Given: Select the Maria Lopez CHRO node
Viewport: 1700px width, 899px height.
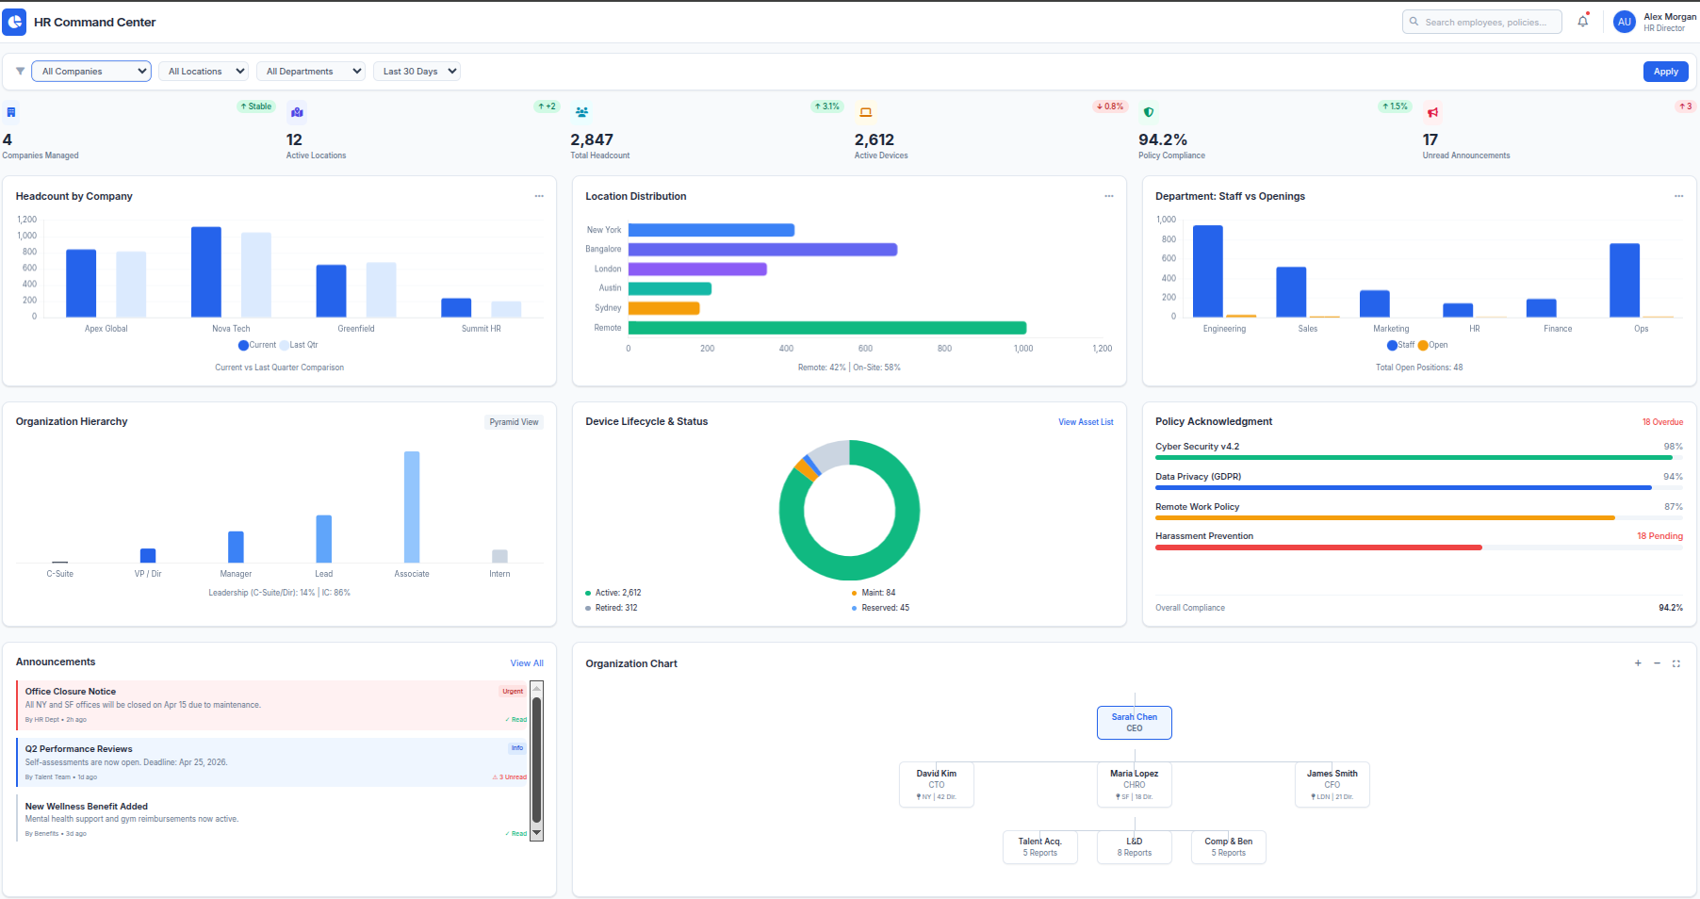Looking at the screenshot, I should pyautogui.click(x=1135, y=785).
